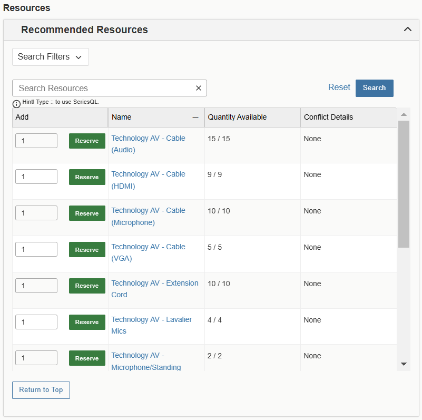This screenshot has width=422, height=420.
Task: Reserve the Cable (HDMI) resource
Action: (87, 177)
